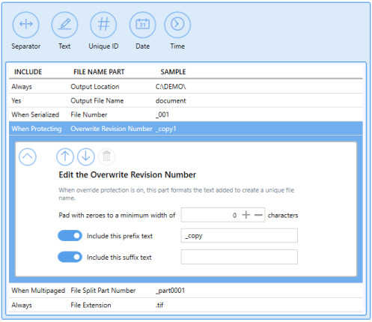The image size is (372, 322).
Task: Move the selected part up
Action: pyautogui.click(x=65, y=157)
